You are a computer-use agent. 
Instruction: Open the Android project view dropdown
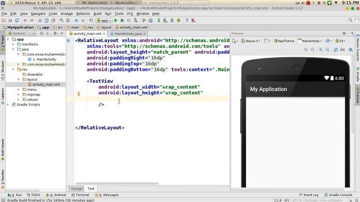coord(21,34)
